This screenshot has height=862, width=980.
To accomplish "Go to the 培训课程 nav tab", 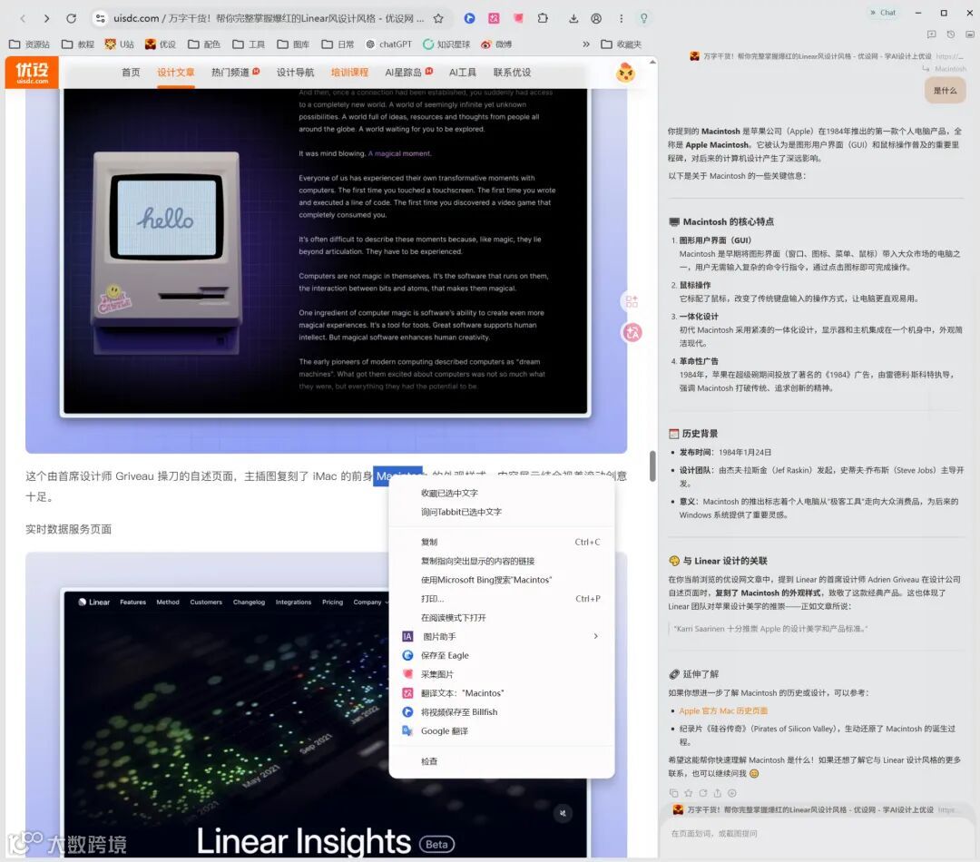I will 349,73.
